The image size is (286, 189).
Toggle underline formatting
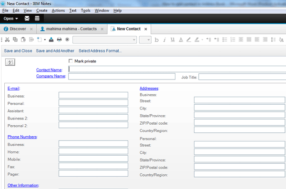point(173,40)
